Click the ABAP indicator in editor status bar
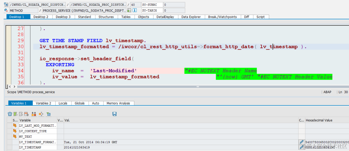Viewport: 349px width, 151px height. tap(327, 92)
